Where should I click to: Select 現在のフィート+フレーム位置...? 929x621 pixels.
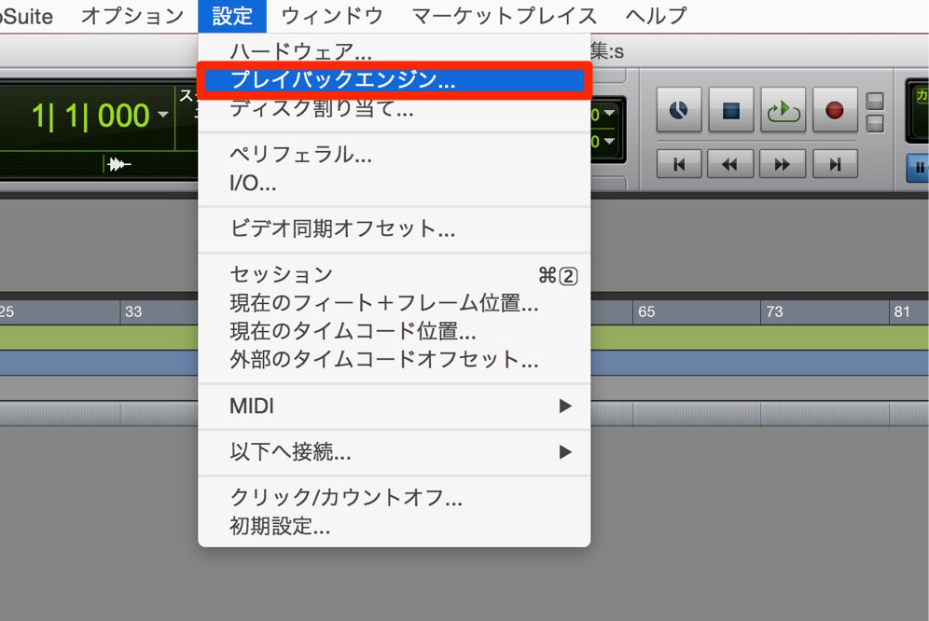coord(394,303)
